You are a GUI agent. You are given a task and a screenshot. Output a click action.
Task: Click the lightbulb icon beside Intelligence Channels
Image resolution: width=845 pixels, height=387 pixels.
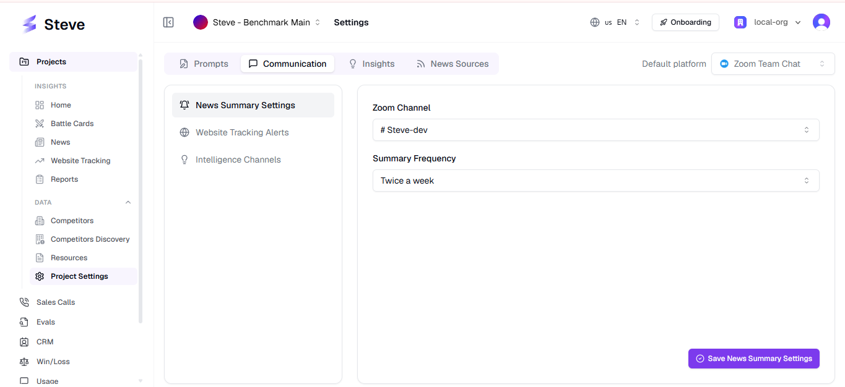click(184, 159)
